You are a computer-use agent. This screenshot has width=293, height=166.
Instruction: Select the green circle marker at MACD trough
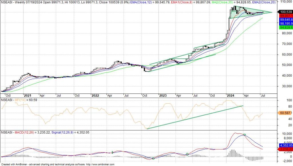coord(153,158)
